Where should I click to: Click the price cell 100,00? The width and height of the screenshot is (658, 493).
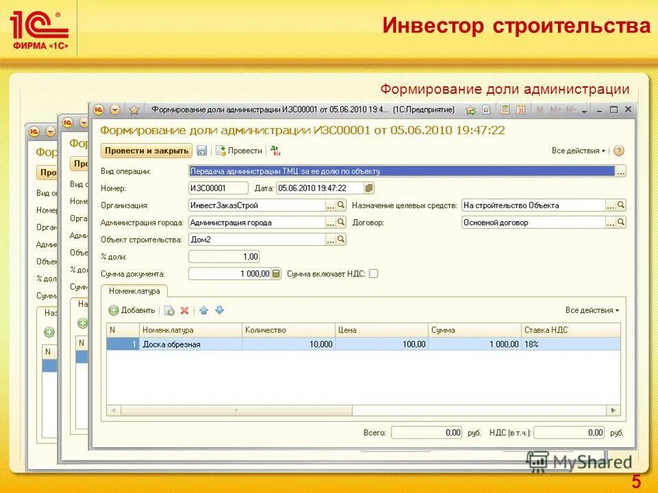[382, 344]
